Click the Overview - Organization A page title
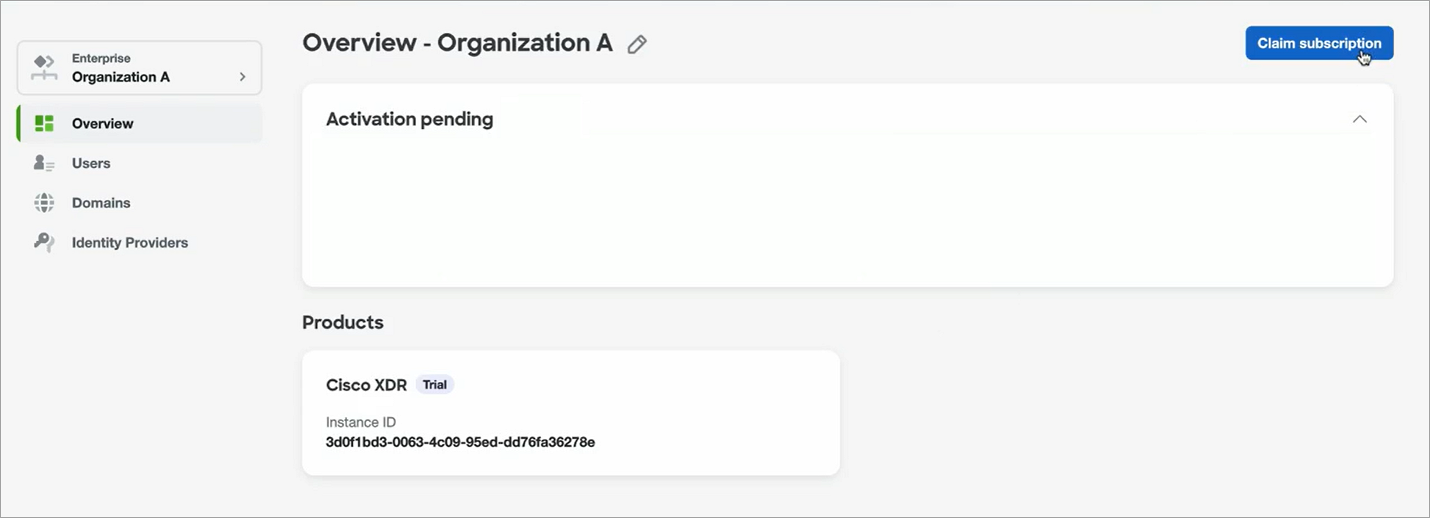Image resolution: width=1430 pixels, height=518 pixels. pyautogui.click(x=458, y=43)
